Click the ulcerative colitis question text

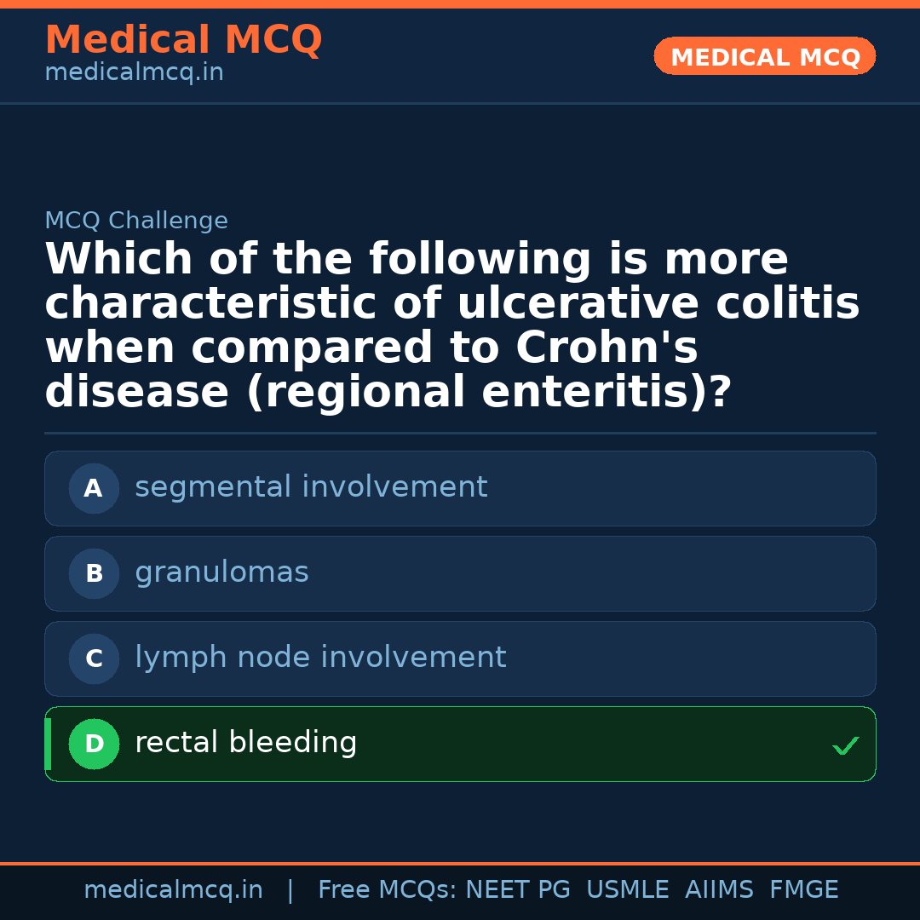pos(451,325)
